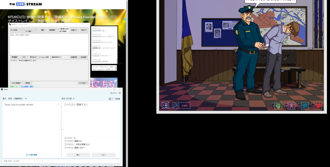
Task: Click the 画像翻訳 button in the OCR window
Action: point(52,30)
